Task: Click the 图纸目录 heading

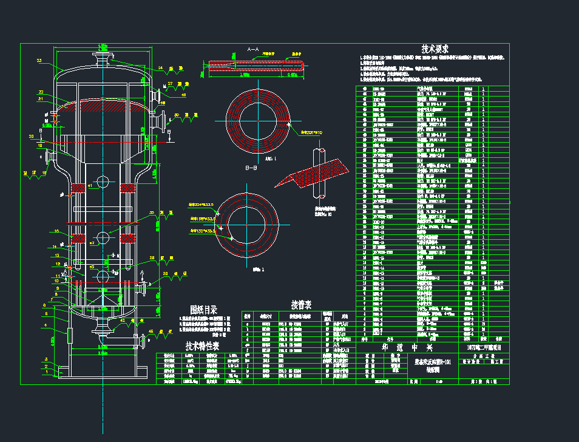Action: (203, 310)
